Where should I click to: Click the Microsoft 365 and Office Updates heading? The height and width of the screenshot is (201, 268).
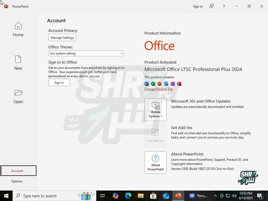point(201,101)
